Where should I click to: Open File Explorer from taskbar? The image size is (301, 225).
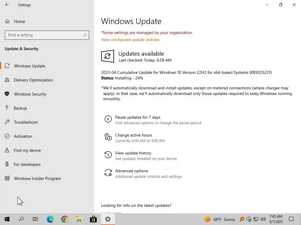(x=79, y=219)
